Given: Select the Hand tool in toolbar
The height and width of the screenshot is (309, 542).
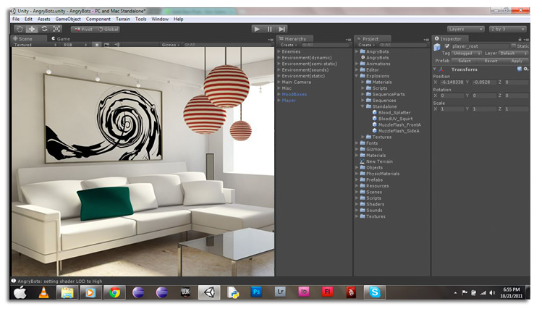Looking at the screenshot, I should (x=20, y=29).
